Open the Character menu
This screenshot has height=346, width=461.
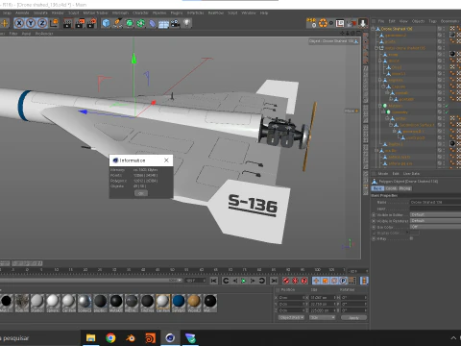pos(140,12)
